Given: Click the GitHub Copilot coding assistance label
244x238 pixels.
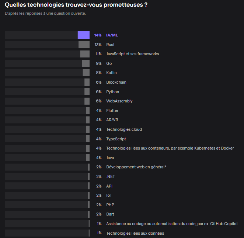Looking at the screenshot, I should coord(172,224).
